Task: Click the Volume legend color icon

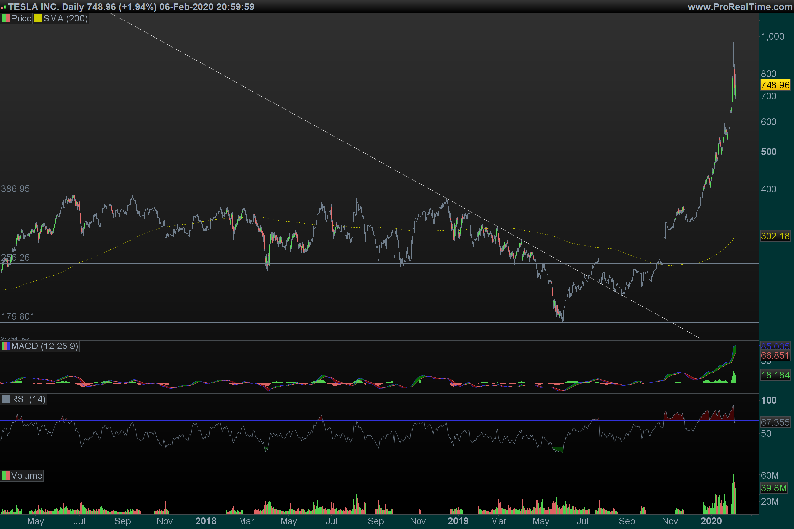Action: [5, 476]
